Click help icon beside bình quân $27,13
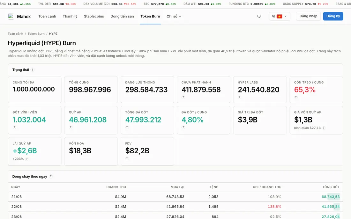This screenshot has width=351, height=219. tap(324, 128)
